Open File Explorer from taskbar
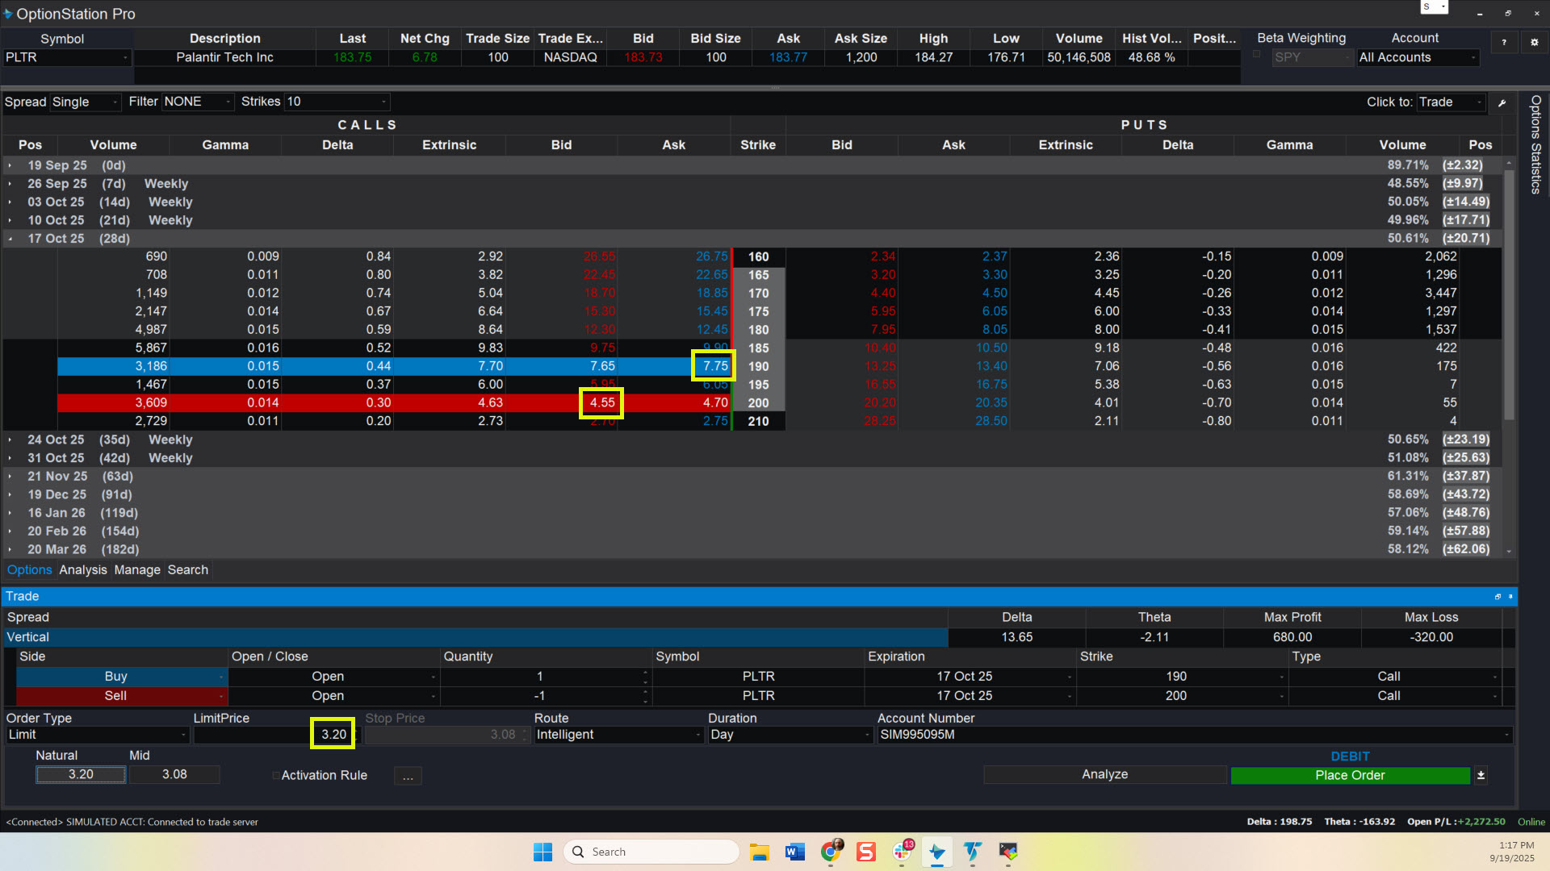The width and height of the screenshot is (1550, 871). [759, 852]
